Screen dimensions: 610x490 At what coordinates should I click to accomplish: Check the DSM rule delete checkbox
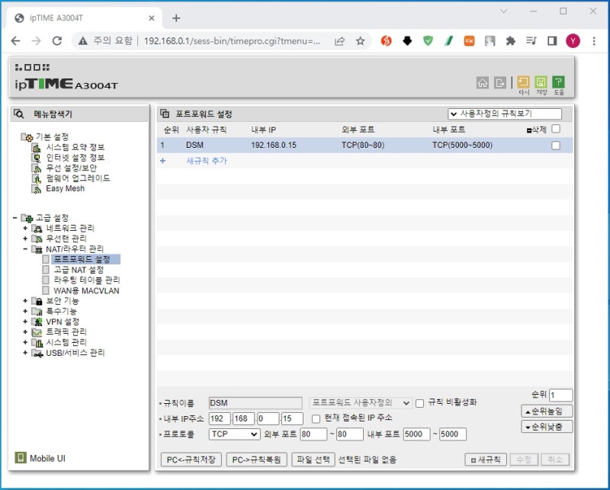(556, 146)
